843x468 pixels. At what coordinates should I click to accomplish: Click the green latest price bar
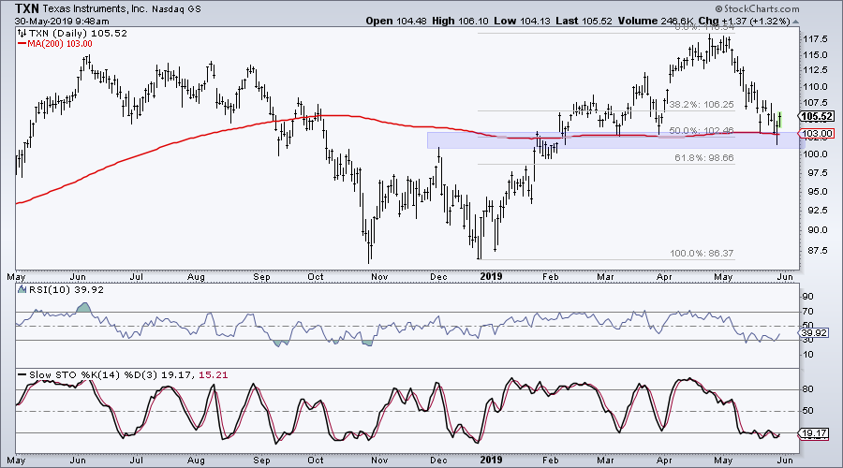coord(779,118)
